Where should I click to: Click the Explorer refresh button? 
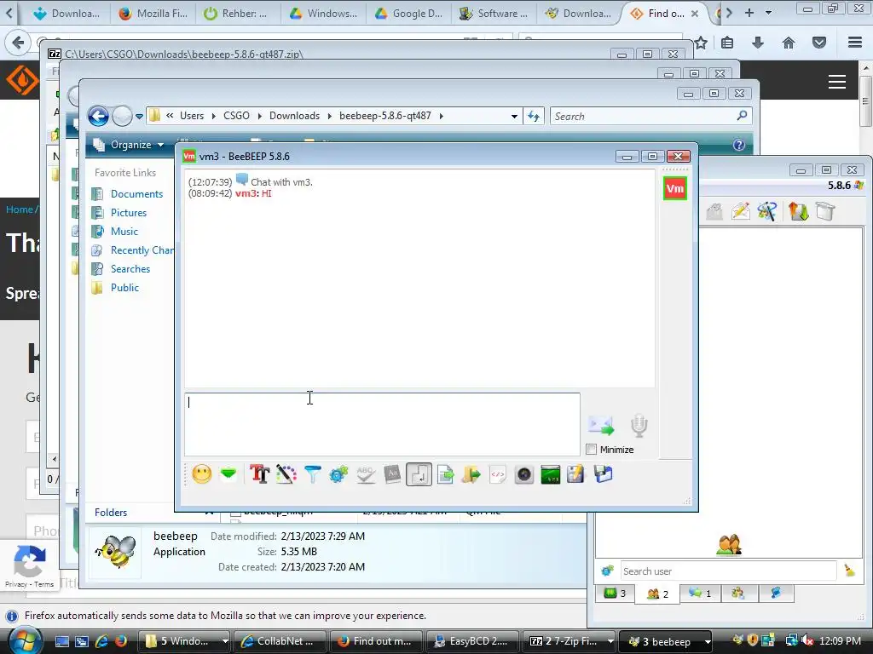tap(534, 116)
